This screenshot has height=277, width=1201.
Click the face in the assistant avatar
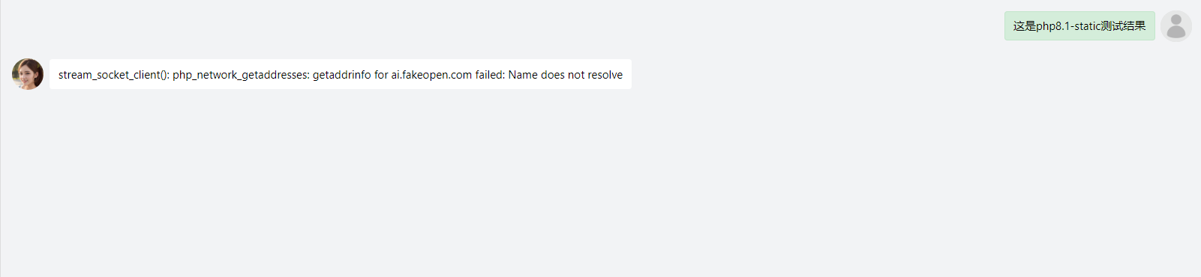point(28,73)
